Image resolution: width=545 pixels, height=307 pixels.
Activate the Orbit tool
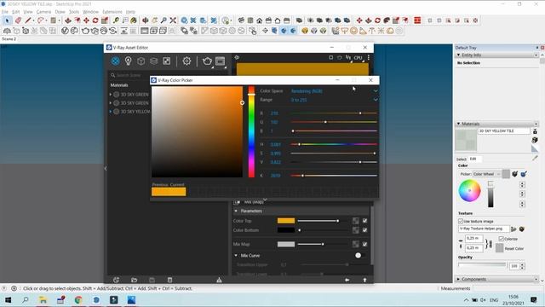pos(146,20)
